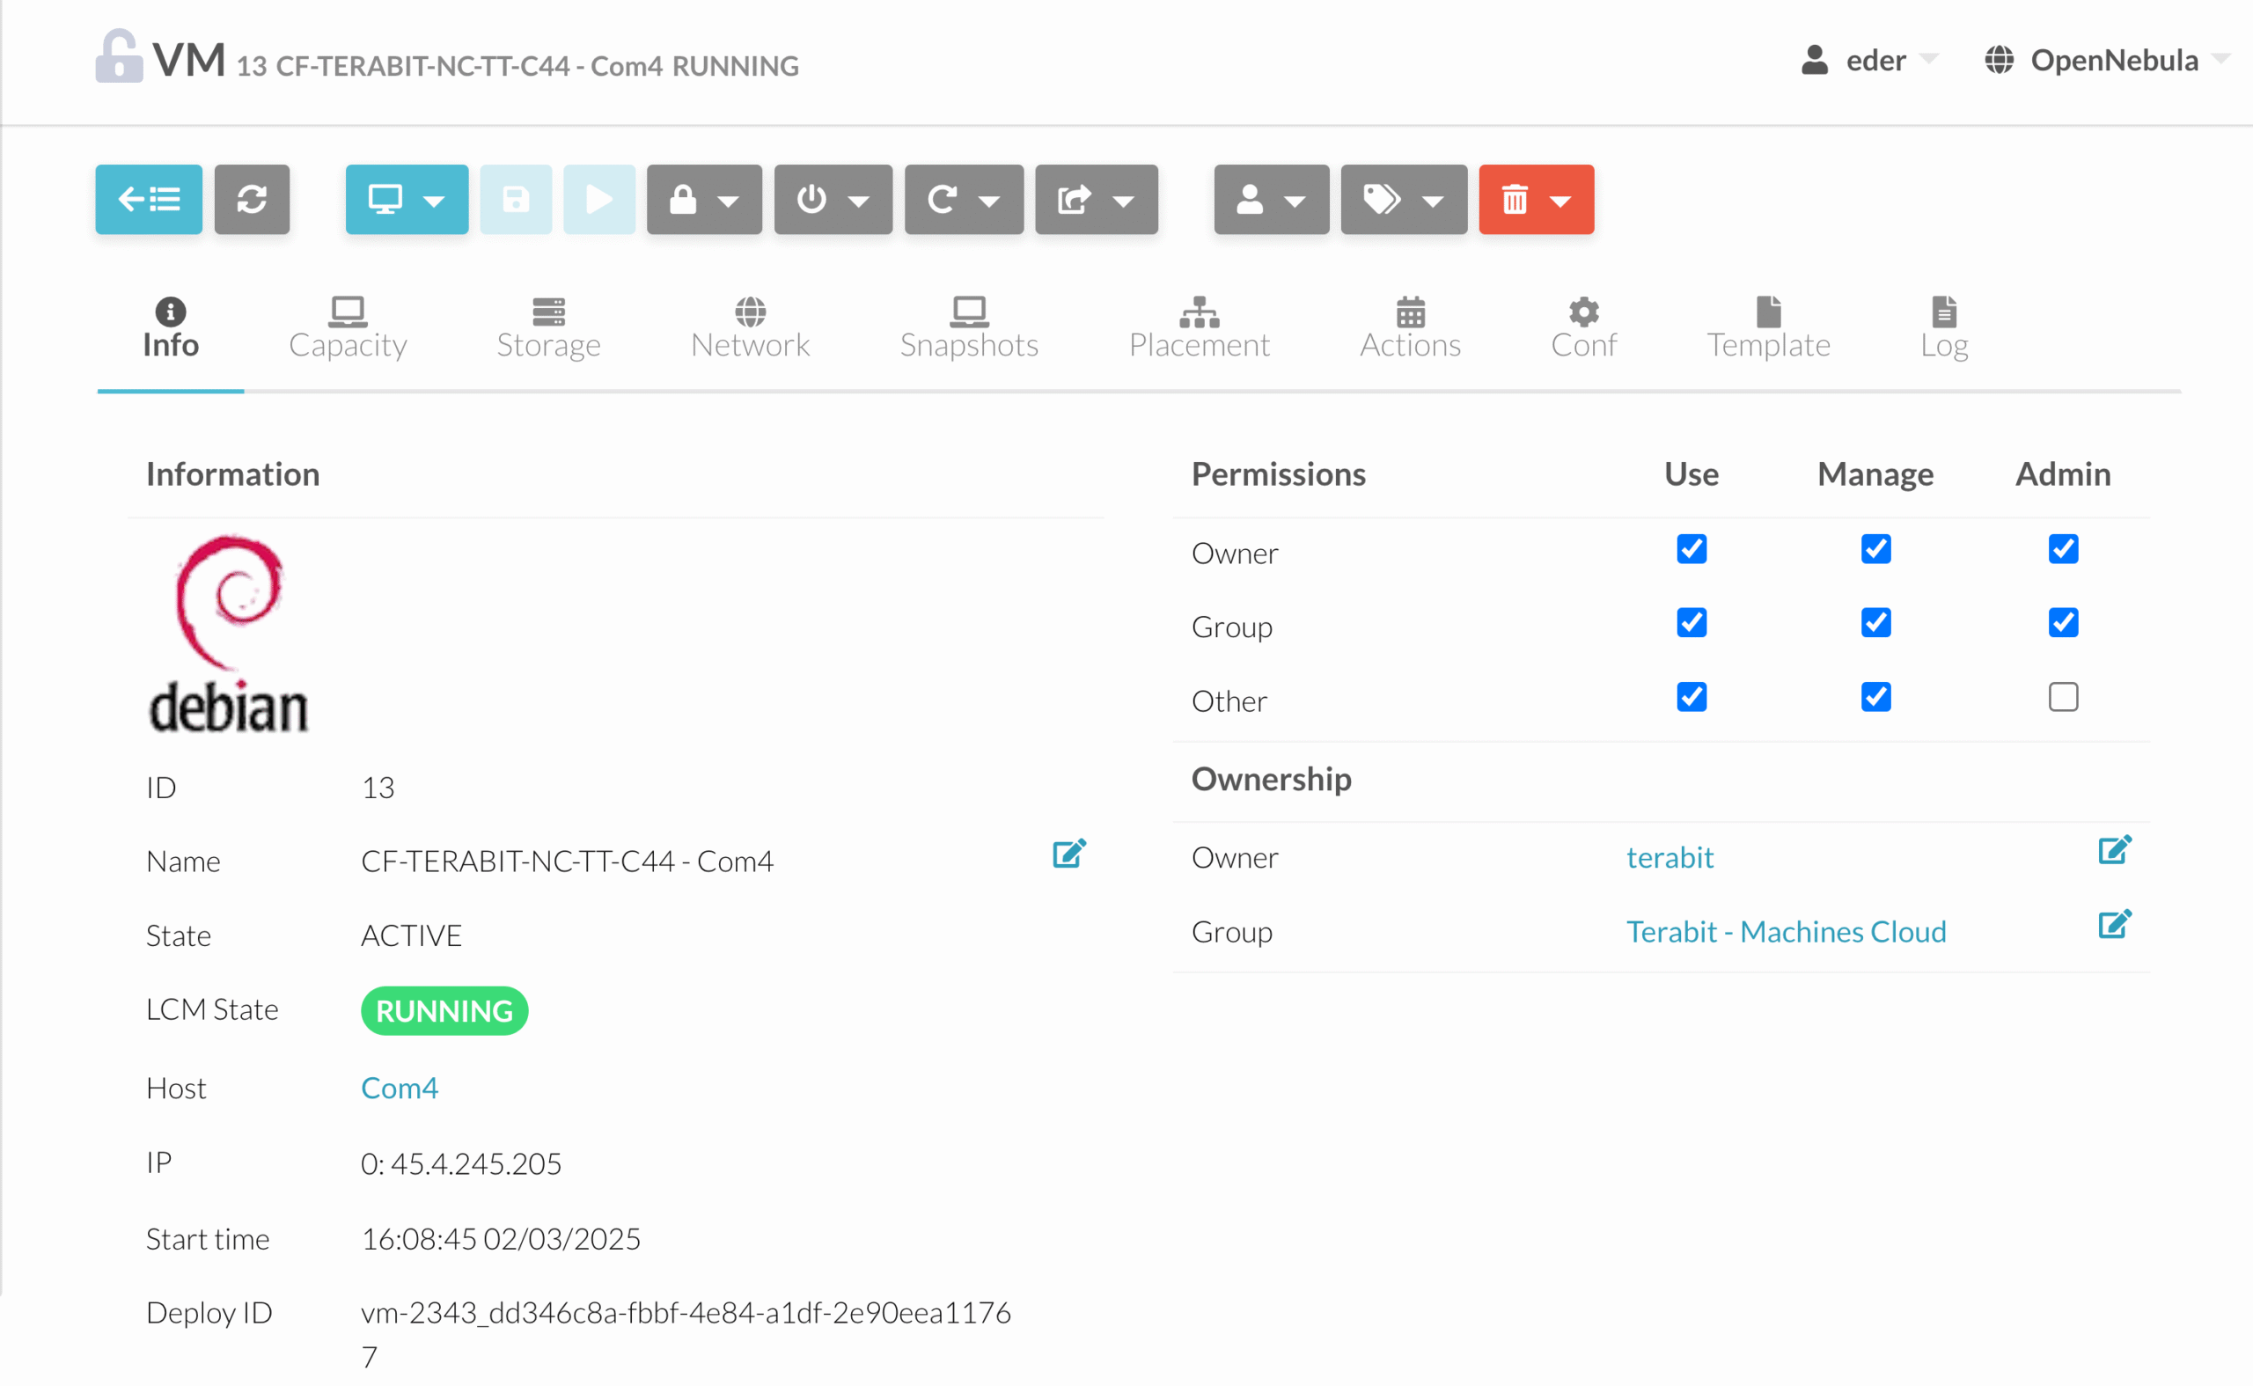Click the edit icon next to VM Name
Viewport: 2253px width, 1386px height.
point(1068,854)
